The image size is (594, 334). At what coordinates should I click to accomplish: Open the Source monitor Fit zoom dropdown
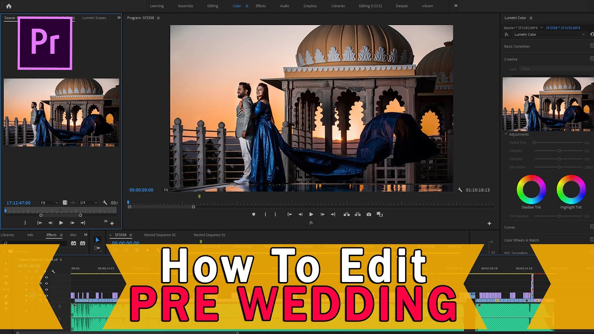coord(49,203)
